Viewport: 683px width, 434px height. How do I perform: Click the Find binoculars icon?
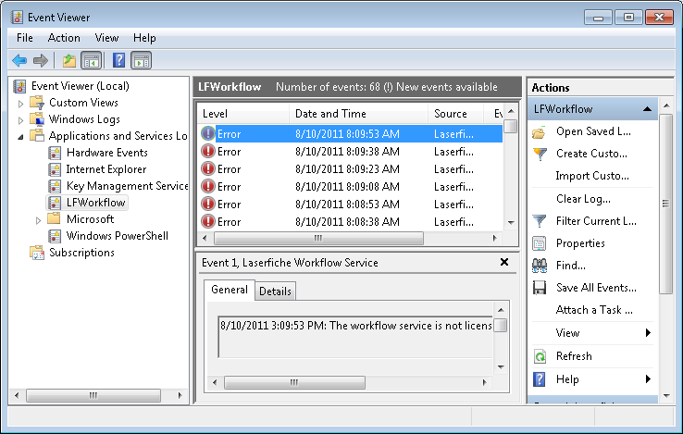540,266
